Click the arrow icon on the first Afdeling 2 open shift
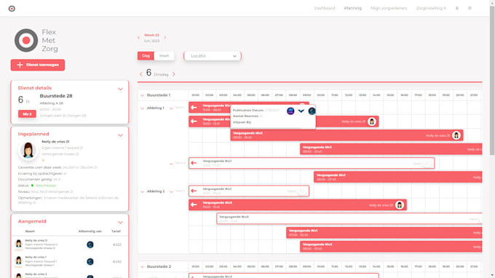The height and width of the screenshot is (278, 495). 194,191
